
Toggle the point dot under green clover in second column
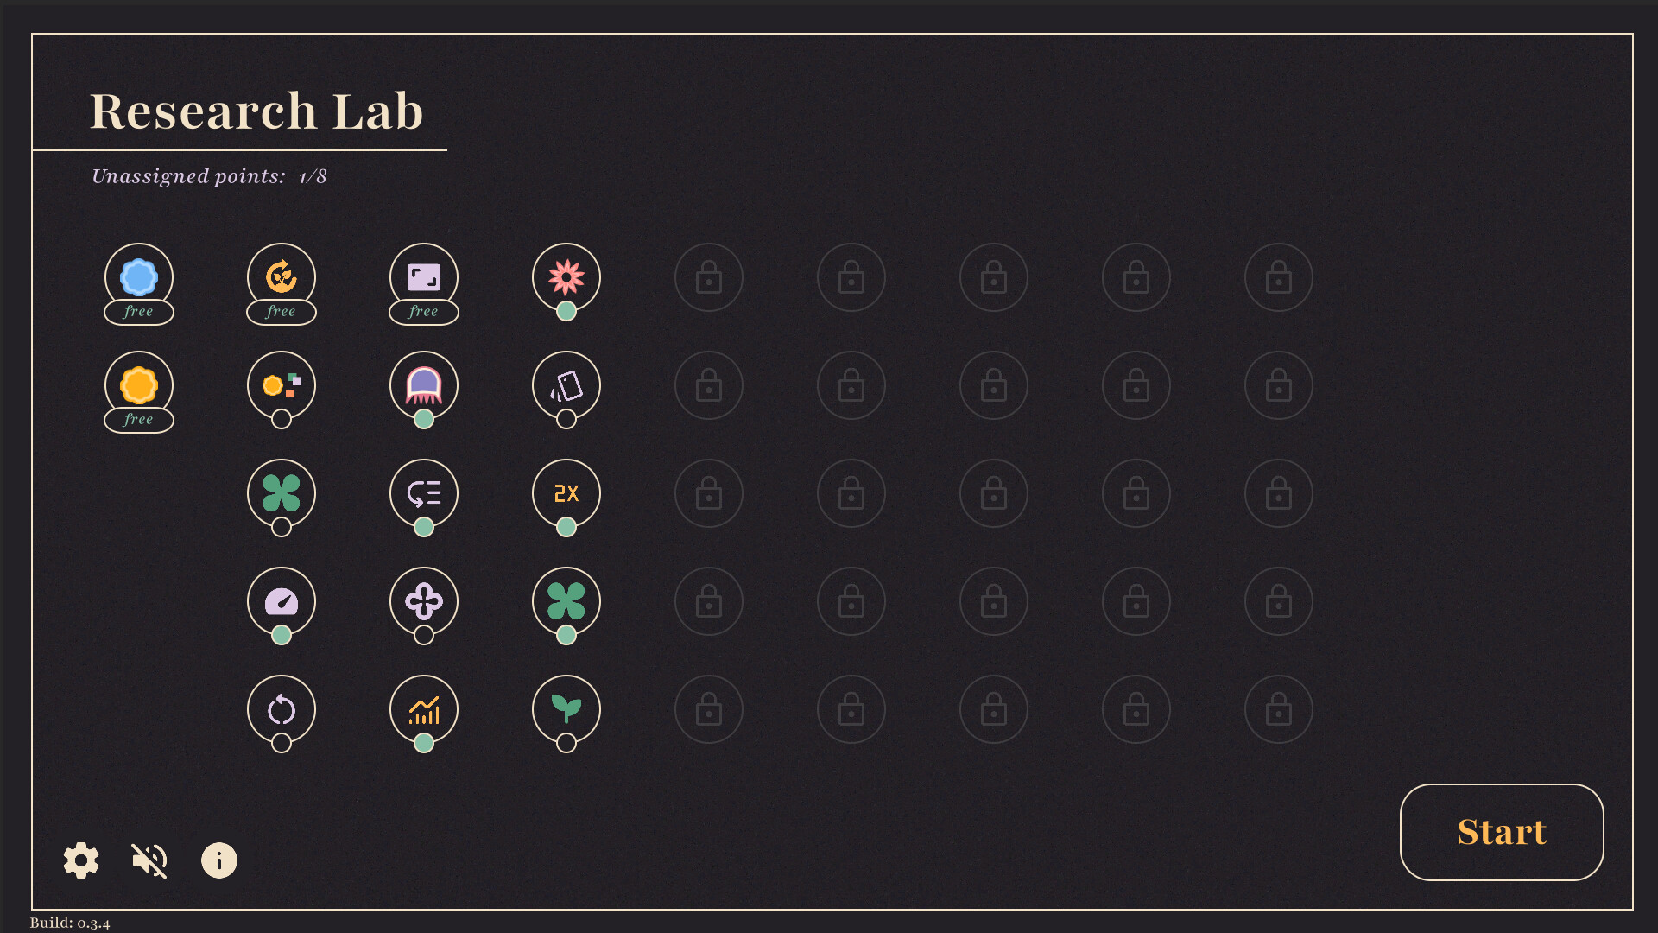[x=282, y=527]
